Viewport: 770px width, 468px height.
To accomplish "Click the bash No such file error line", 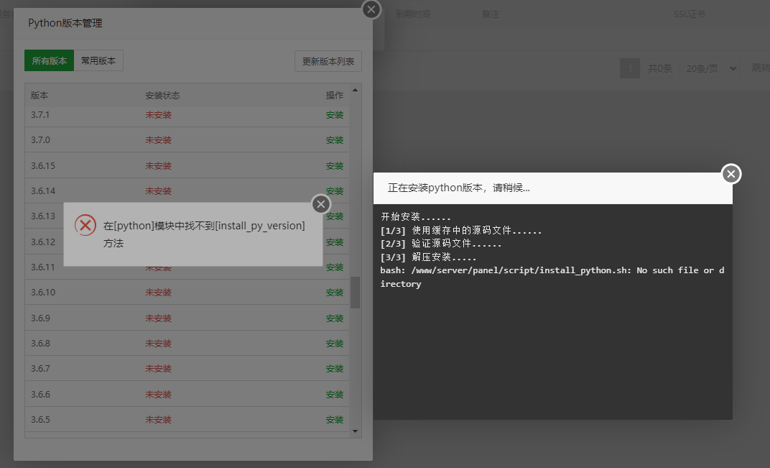I will [552, 277].
